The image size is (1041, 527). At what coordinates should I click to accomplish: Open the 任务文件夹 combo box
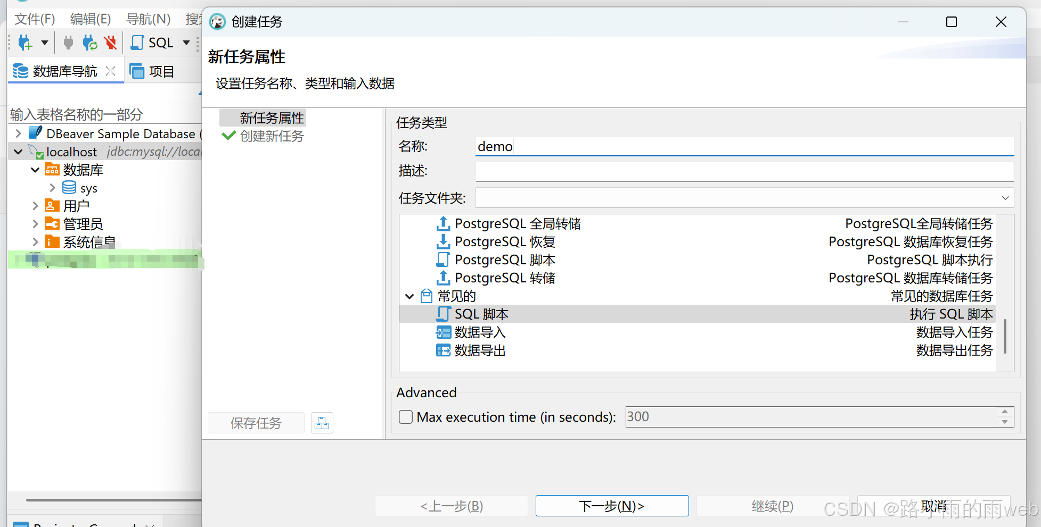coord(744,198)
